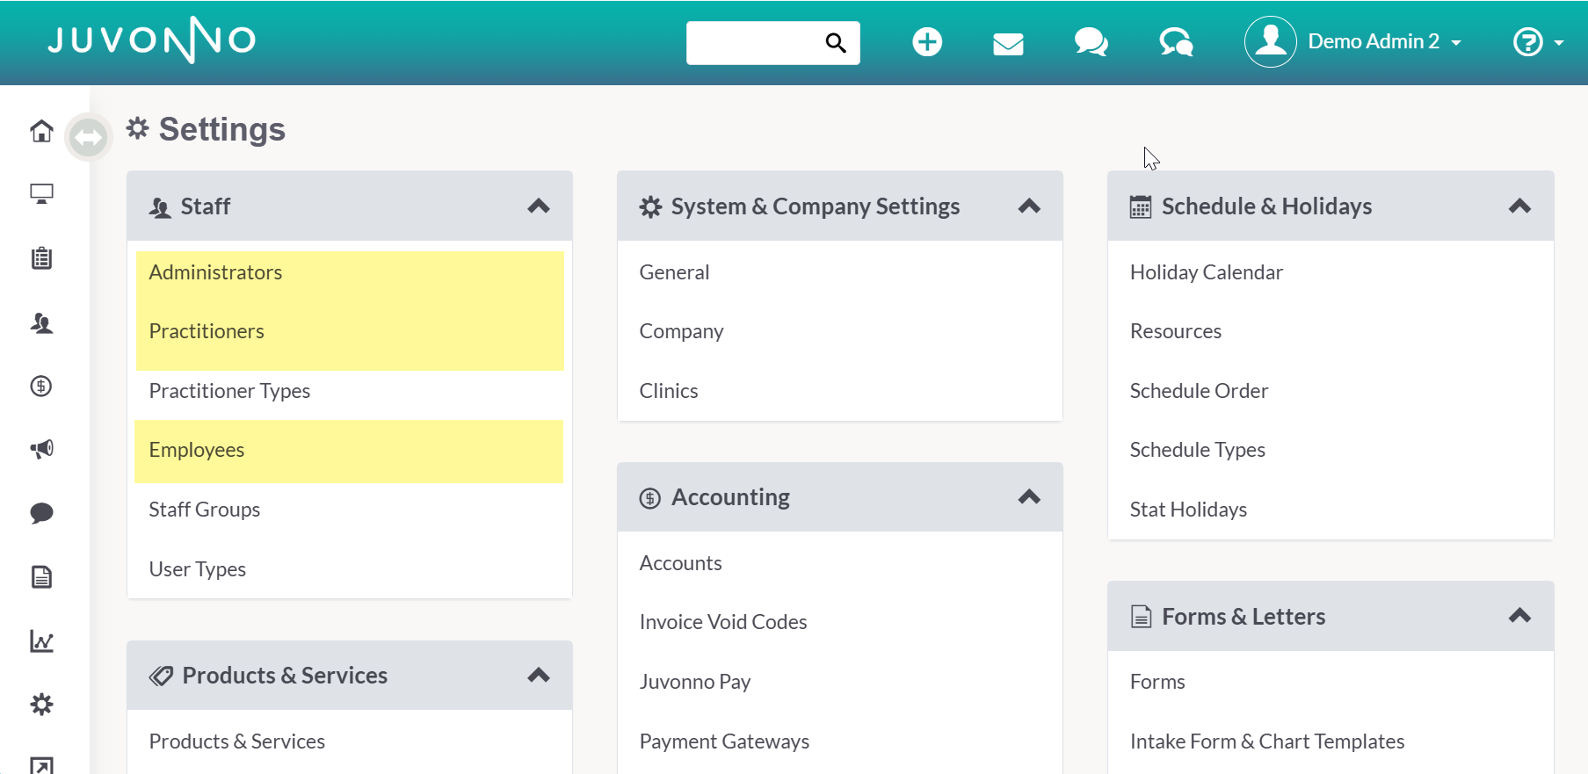
Task: Toggle the sidebar expand arrow button
Action: pos(89,137)
